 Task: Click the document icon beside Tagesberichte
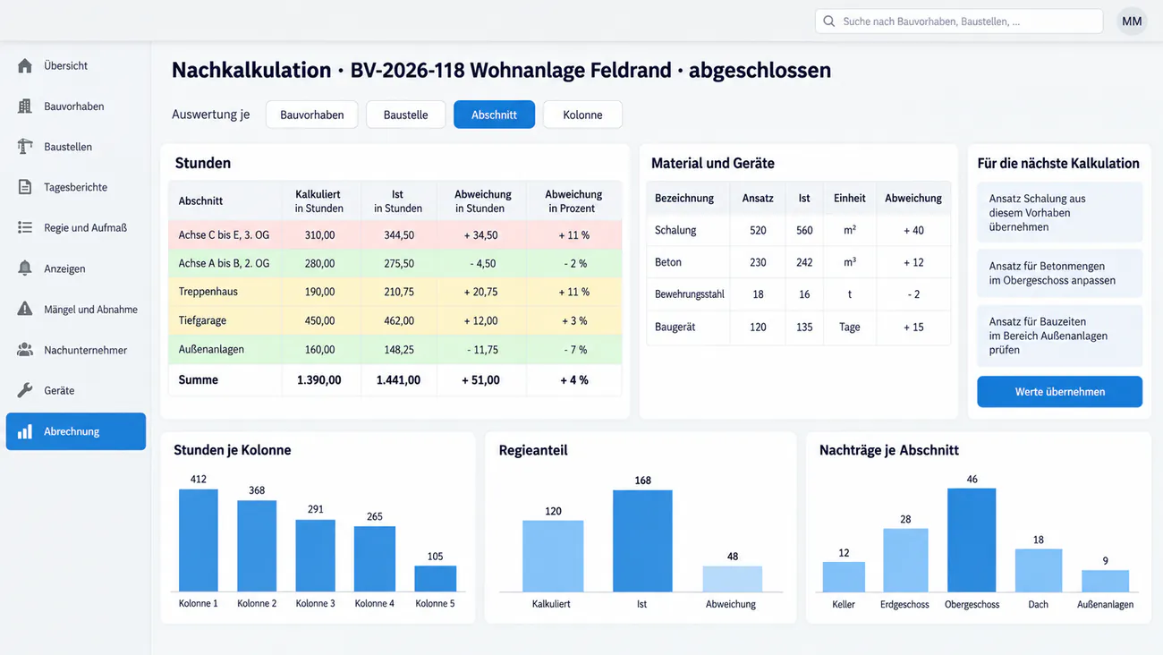pos(25,187)
